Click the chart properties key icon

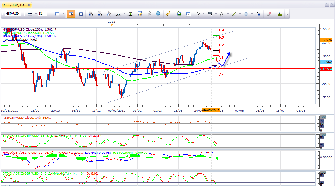click(140, 14)
